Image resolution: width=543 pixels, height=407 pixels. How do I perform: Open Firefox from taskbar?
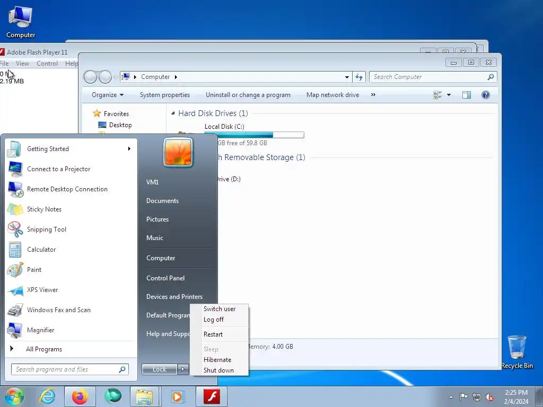click(x=80, y=396)
